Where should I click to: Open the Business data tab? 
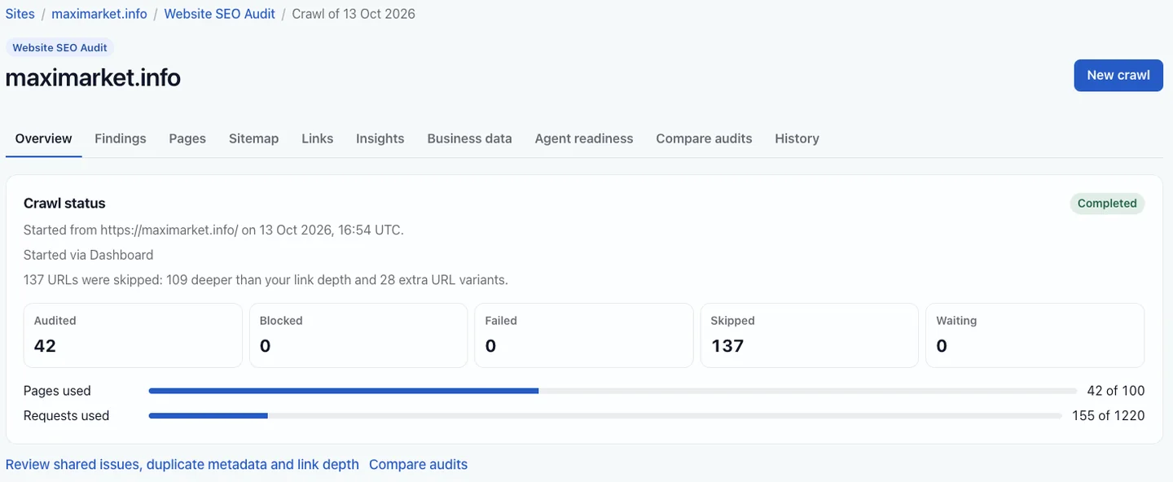pyautogui.click(x=470, y=138)
